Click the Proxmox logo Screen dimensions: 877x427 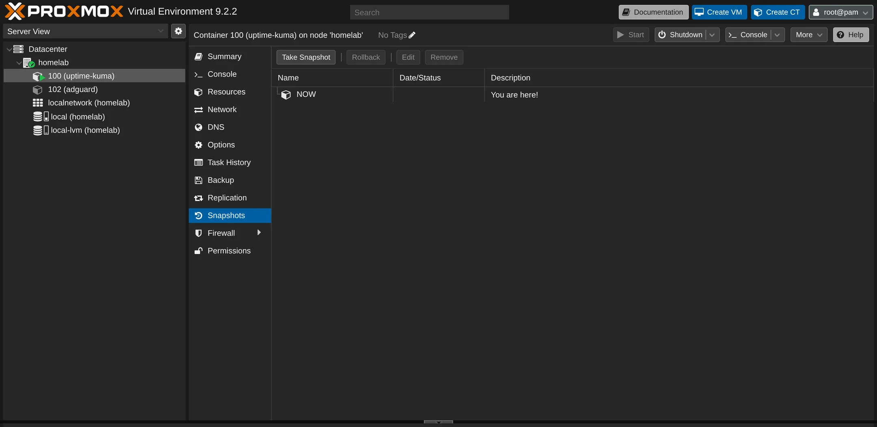pyautogui.click(x=64, y=11)
